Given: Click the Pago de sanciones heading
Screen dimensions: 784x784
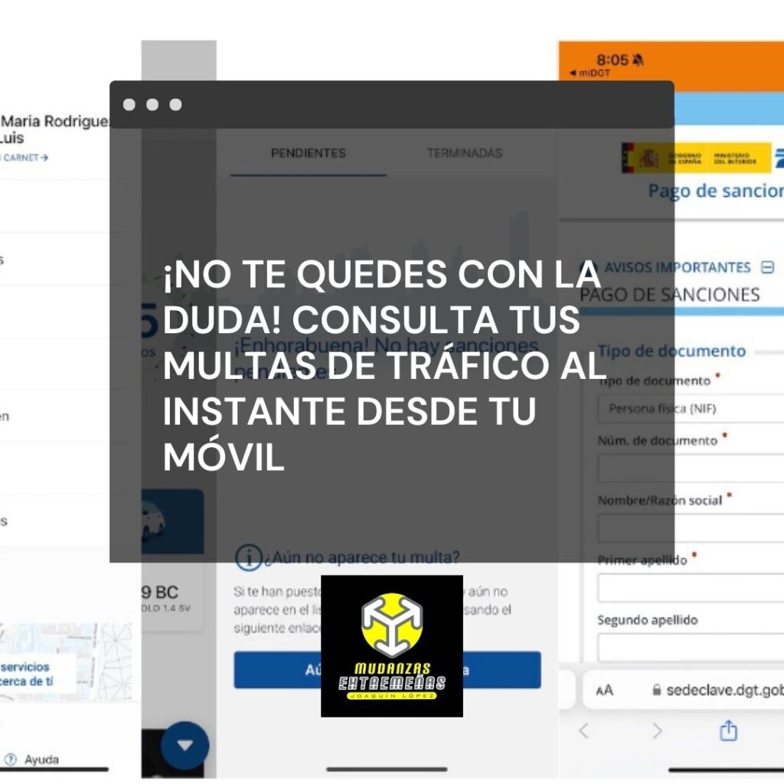Looking at the screenshot, I should (x=716, y=191).
